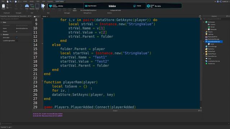Click the Paste clipboard icon

click(x=3, y=6)
